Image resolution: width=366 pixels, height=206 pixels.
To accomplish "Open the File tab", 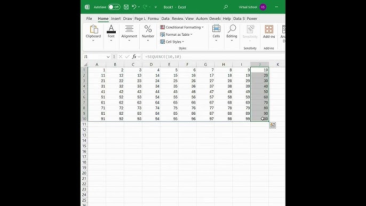I will click(89, 19).
